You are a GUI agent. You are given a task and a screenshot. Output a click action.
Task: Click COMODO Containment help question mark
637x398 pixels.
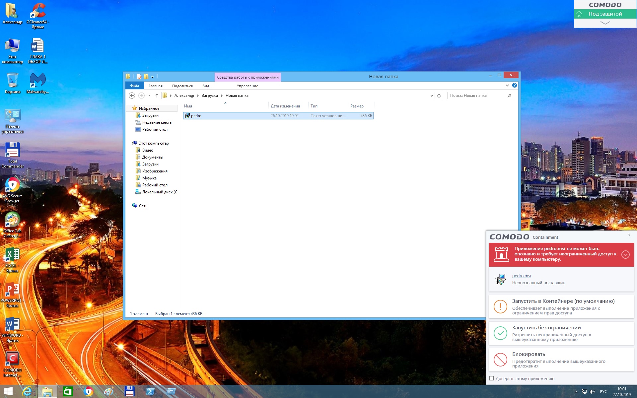click(629, 236)
